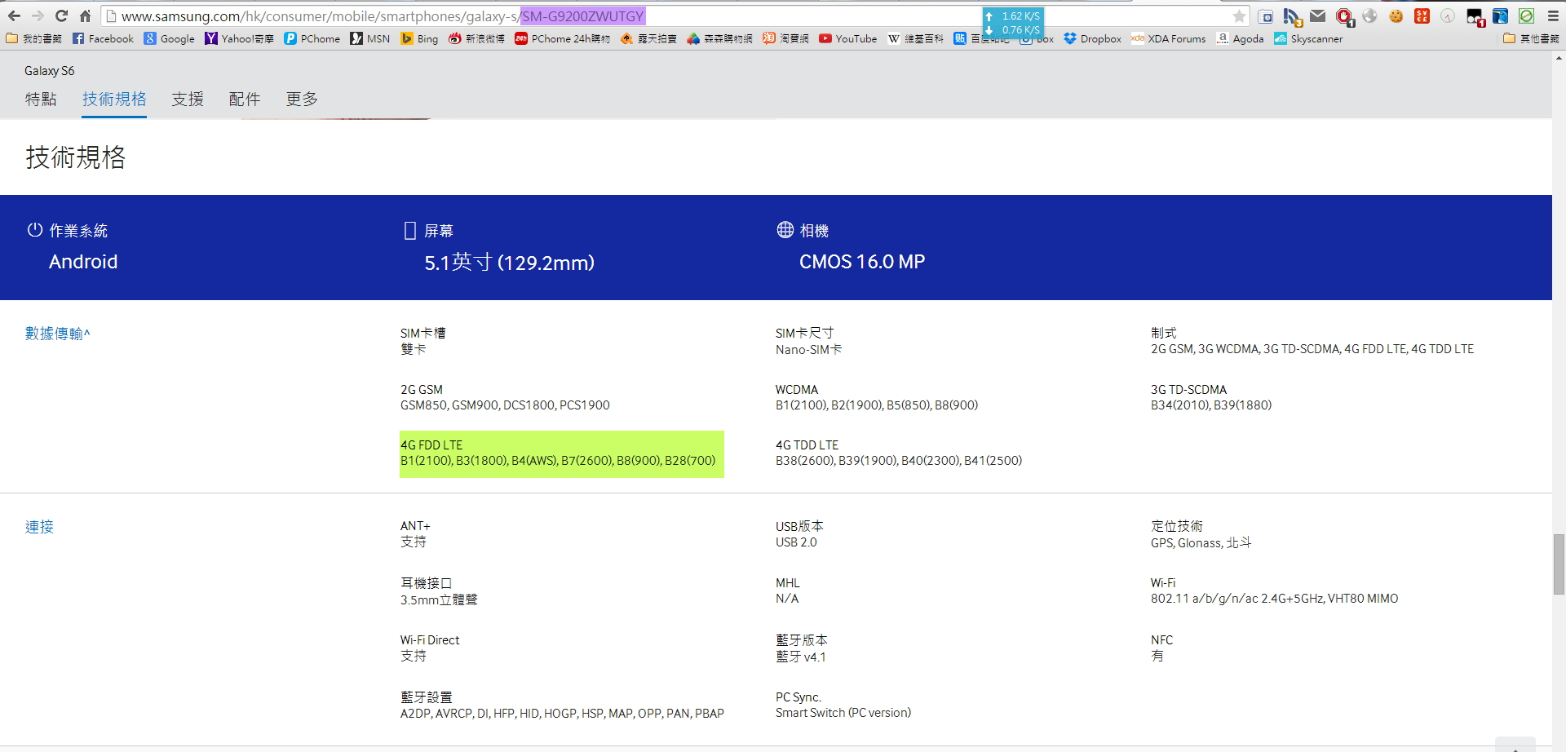Open the 露天拍賣 bookmark
The width and height of the screenshot is (1566, 752).
pyautogui.click(x=648, y=38)
